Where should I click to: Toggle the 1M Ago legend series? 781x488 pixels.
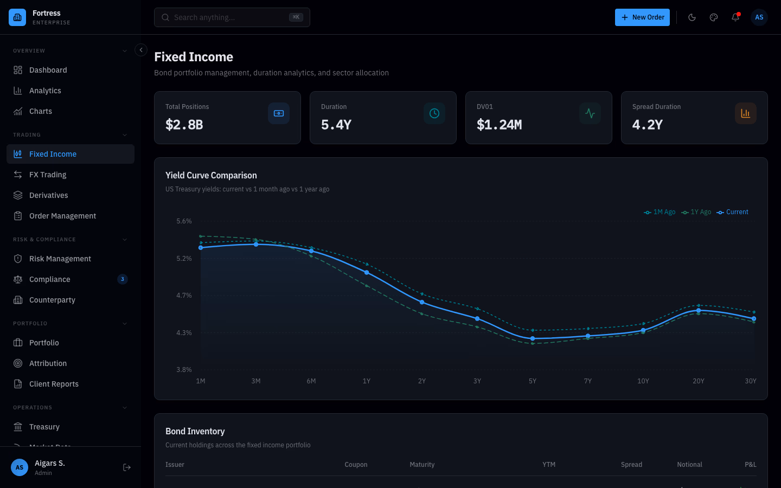pos(660,212)
